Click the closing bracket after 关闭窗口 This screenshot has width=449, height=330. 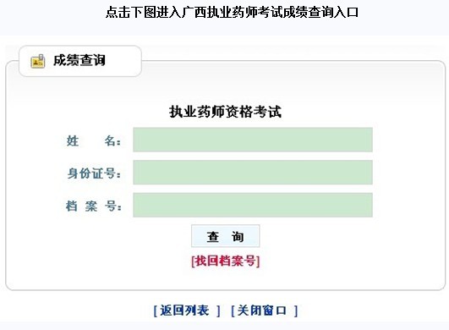(x=296, y=311)
